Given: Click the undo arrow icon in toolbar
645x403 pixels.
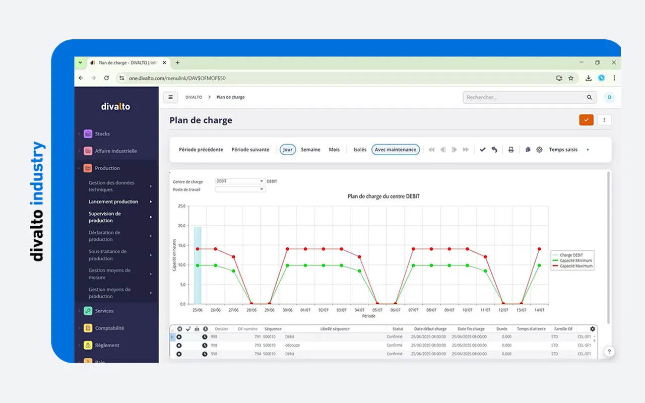Looking at the screenshot, I should pyautogui.click(x=494, y=150).
